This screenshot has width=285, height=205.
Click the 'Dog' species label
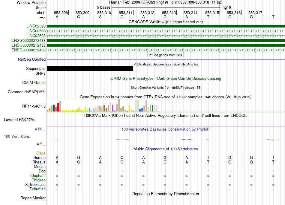coord(42,171)
